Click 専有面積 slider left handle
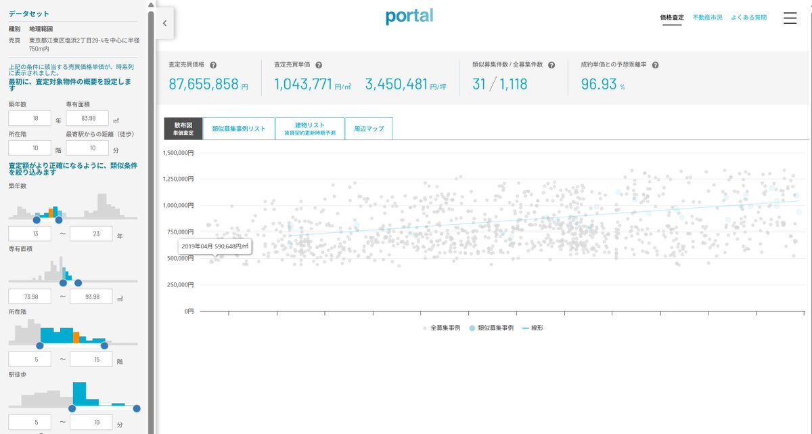 [63, 282]
